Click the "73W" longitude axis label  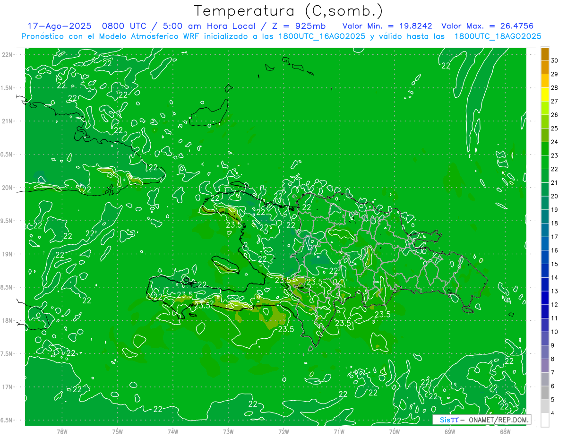[228, 432]
